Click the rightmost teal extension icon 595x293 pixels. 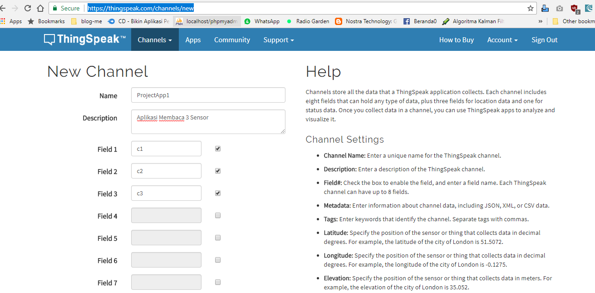pos(589,8)
